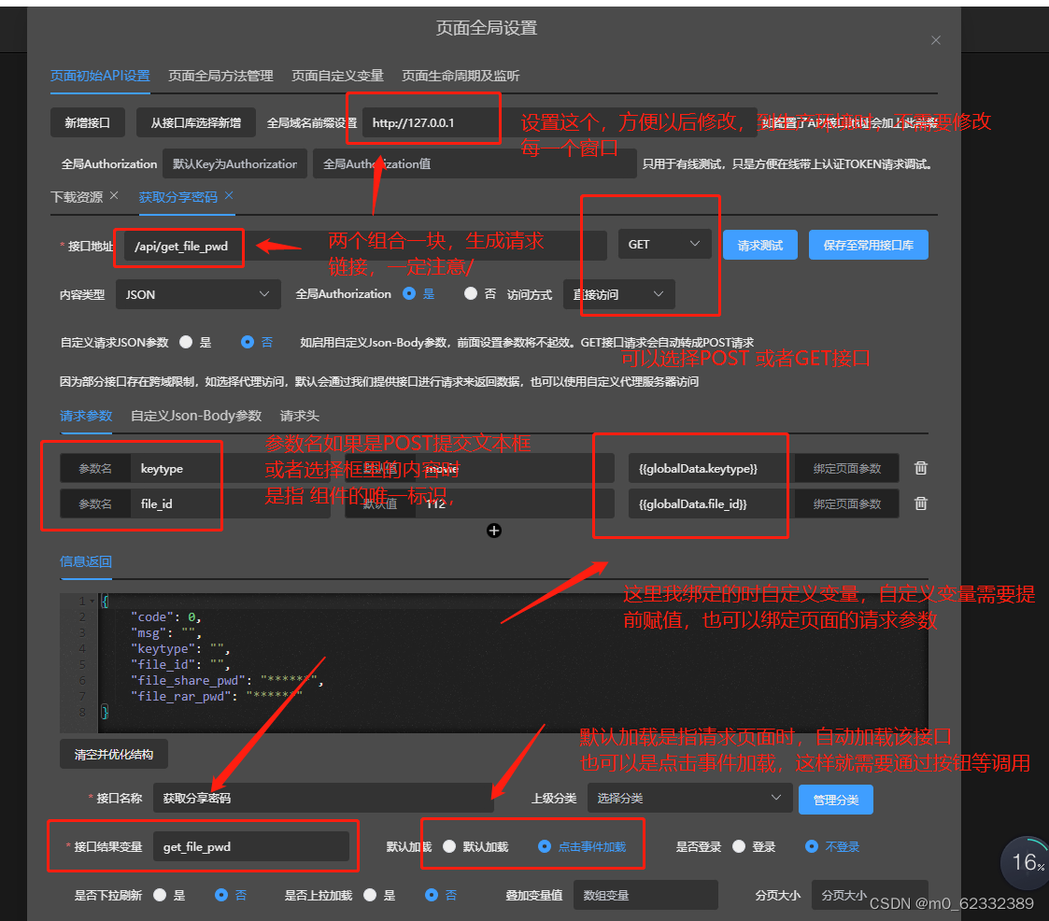The height and width of the screenshot is (921, 1049).
Task: Click 绑定页面参数 for file_id row
Action: [x=847, y=503]
